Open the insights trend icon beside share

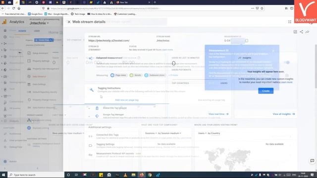307,32
